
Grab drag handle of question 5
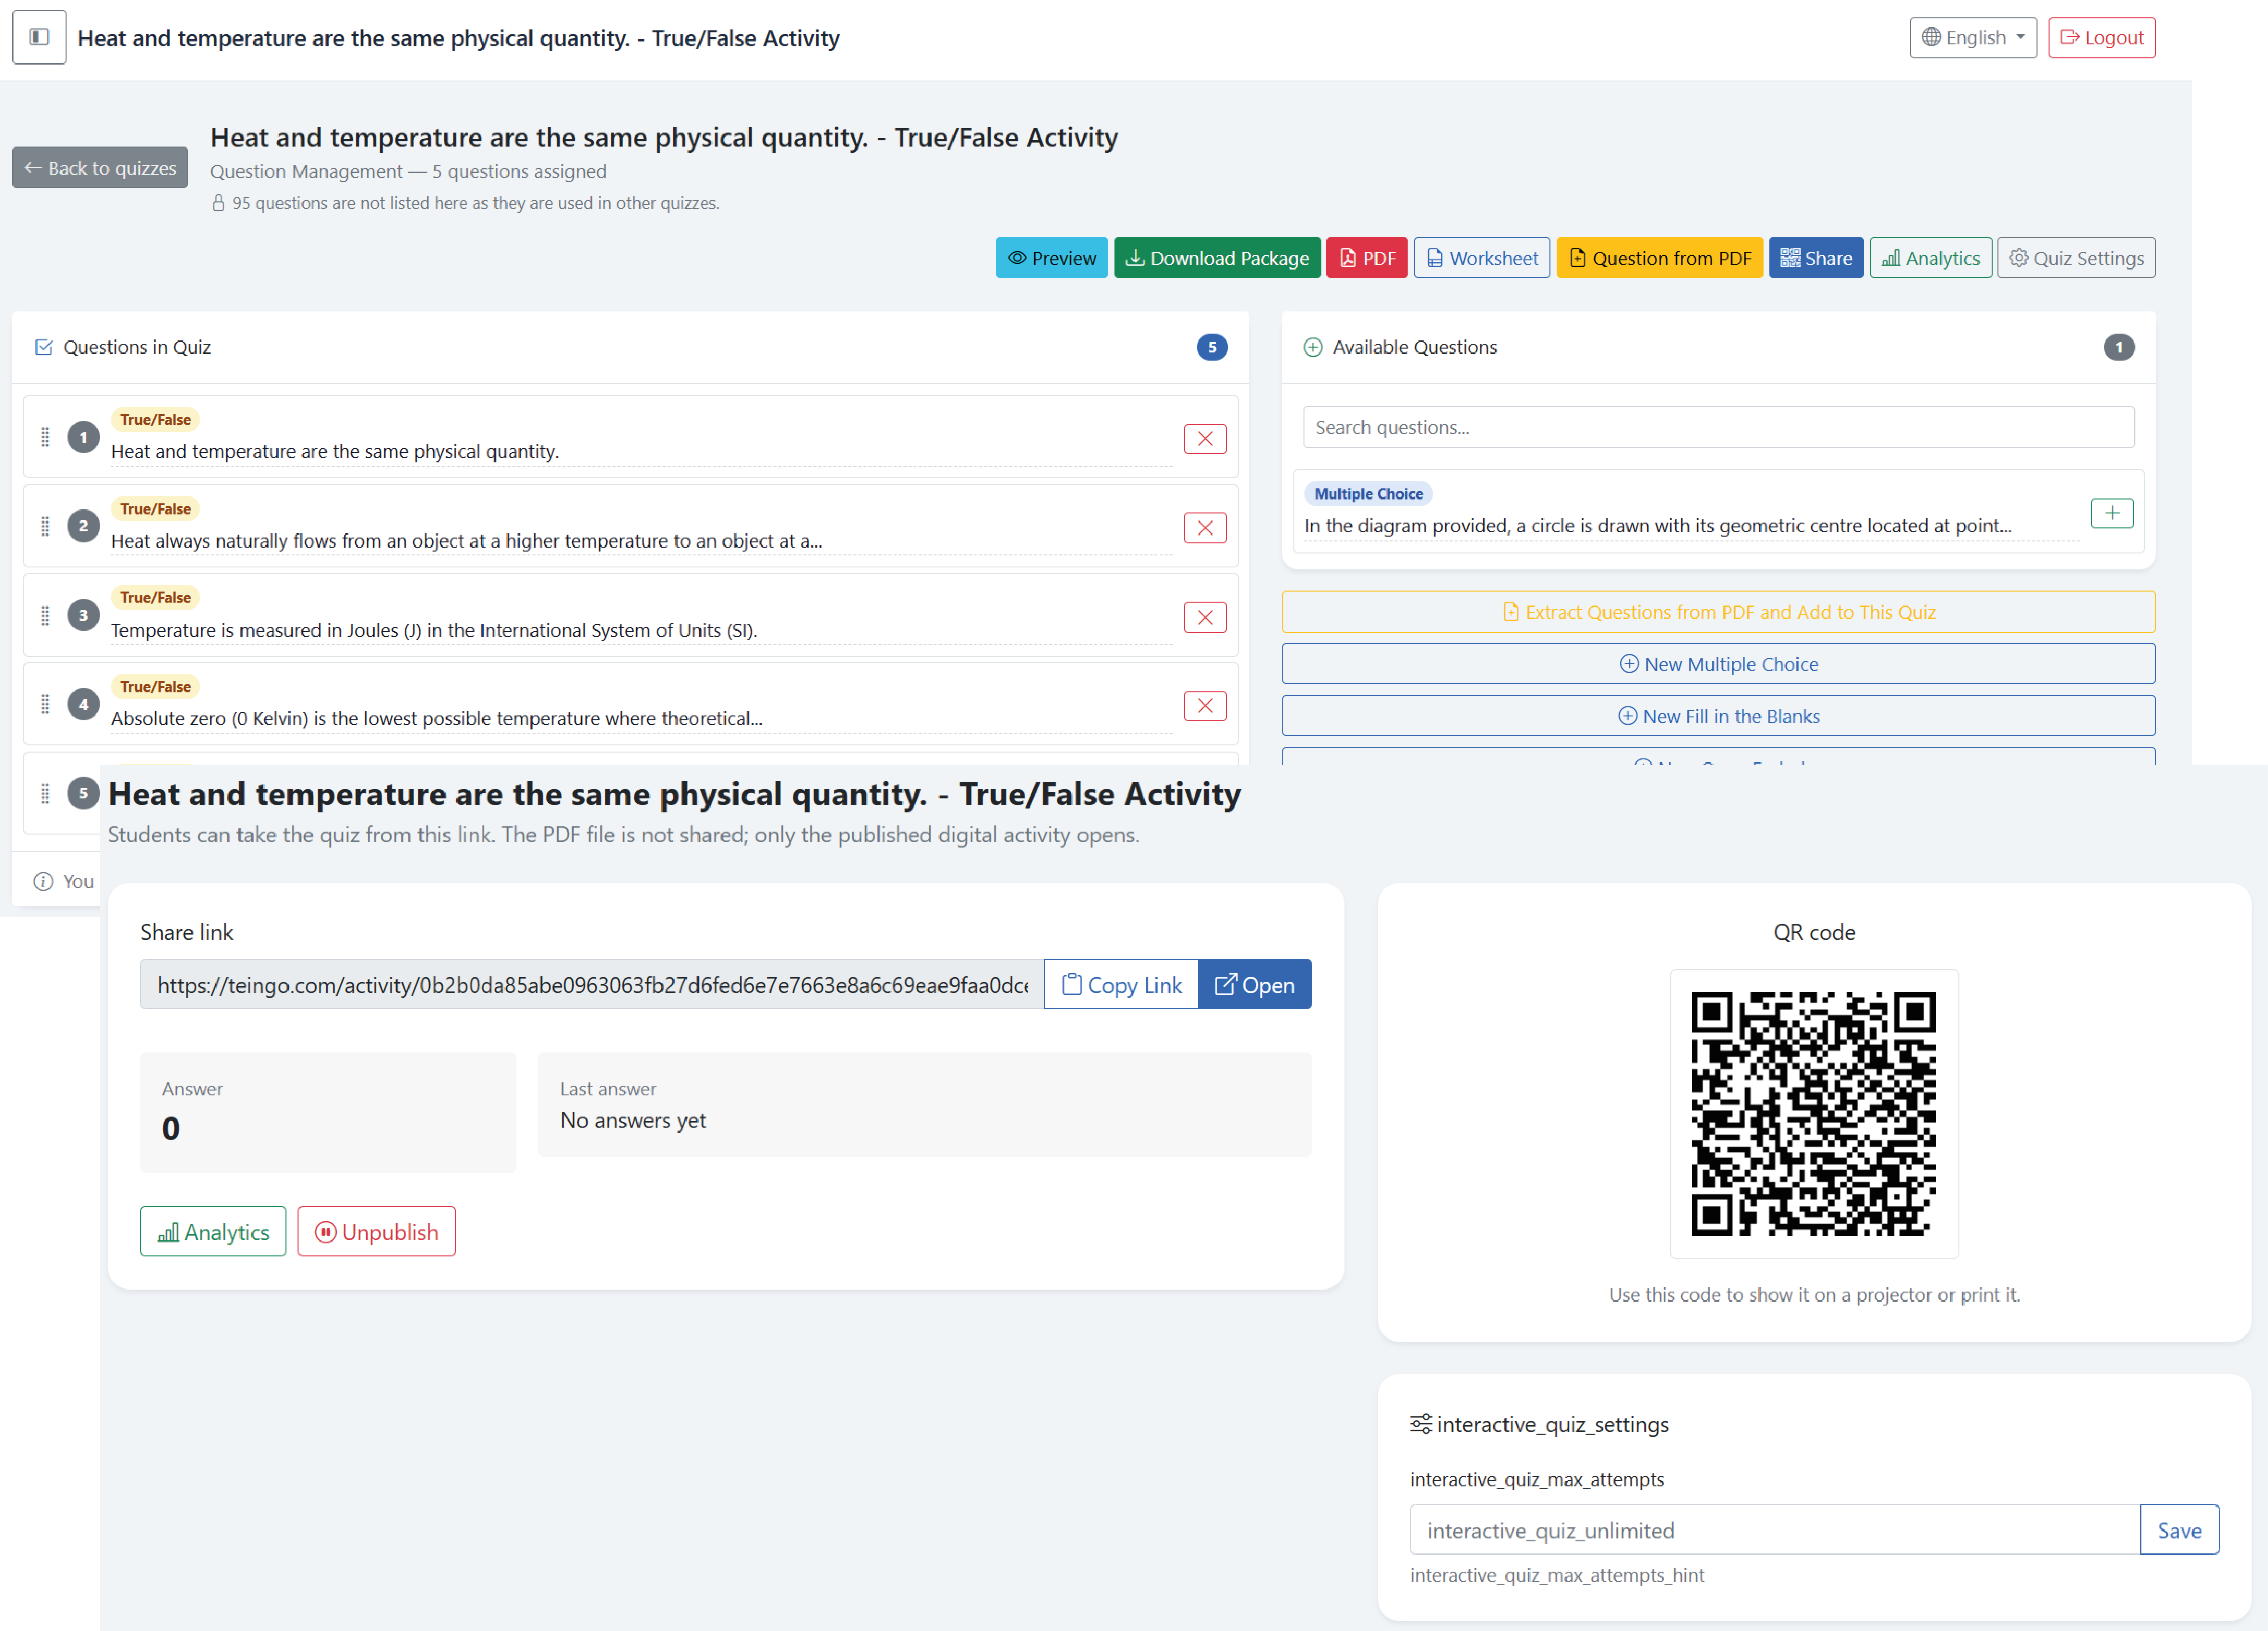coord(45,793)
